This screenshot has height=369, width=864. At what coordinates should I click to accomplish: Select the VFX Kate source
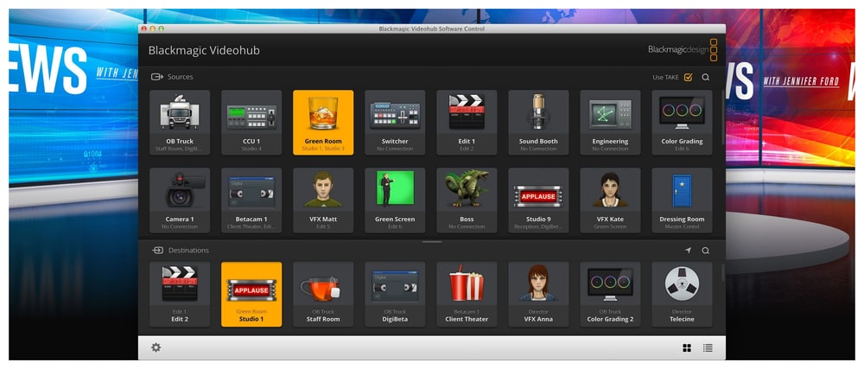610,200
